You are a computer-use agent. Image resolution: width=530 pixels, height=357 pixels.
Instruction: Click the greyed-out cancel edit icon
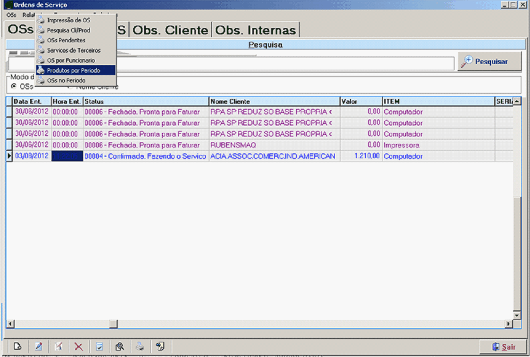[58, 347]
